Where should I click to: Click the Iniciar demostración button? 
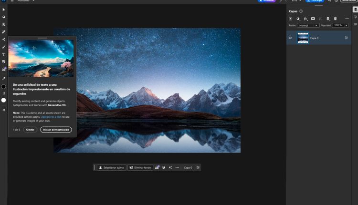pyautogui.click(x=56, y=130)
